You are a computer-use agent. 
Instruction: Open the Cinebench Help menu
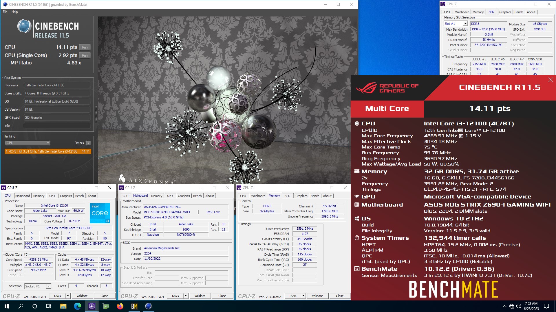click(15, 12)
